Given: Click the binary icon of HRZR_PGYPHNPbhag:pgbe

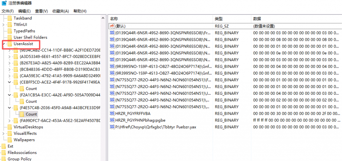Looking at the screenshot, I should pos(112,120).
